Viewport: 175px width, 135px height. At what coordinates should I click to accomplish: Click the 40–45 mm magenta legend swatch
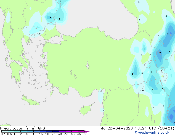[x=75, y=131]
